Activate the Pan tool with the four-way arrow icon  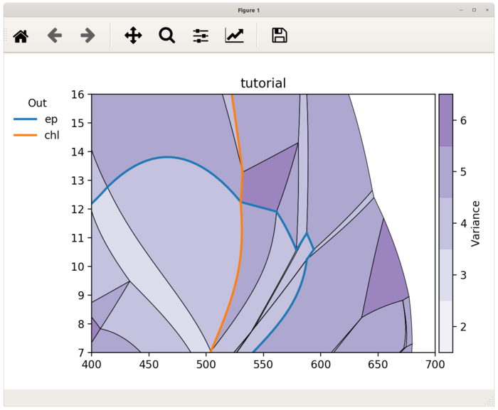133,36
